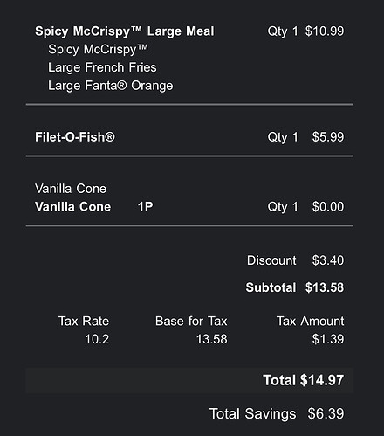This screenshot has height=436, width=384.
Task: Click the Large French Fries line
Action: 102,67
